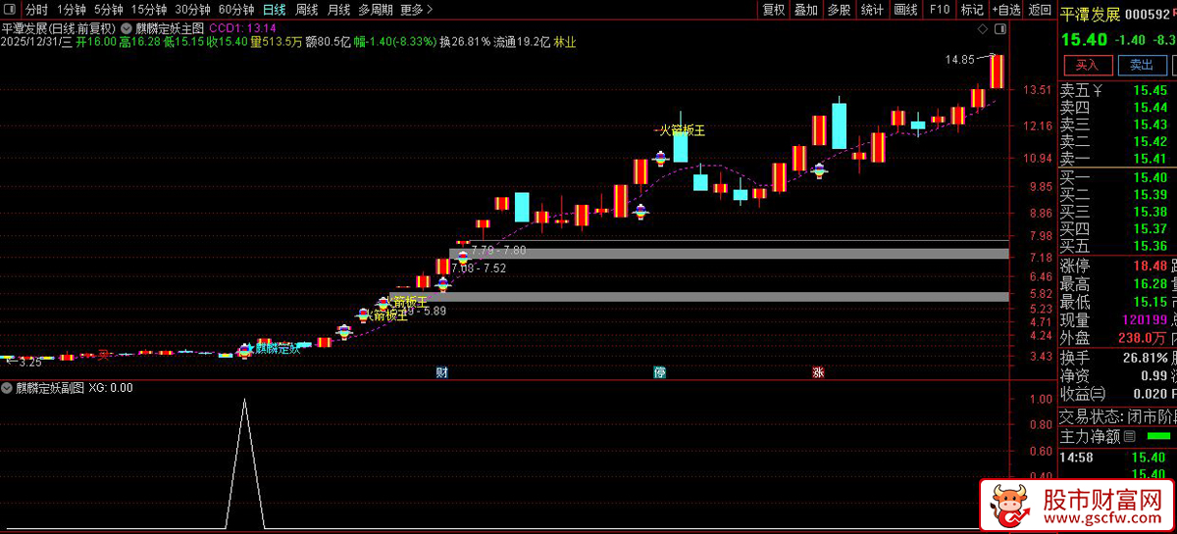The height and width of the screenshot is (534, 1177).
Task: Switch to the 30分钟 period
Action: point(193,10)
